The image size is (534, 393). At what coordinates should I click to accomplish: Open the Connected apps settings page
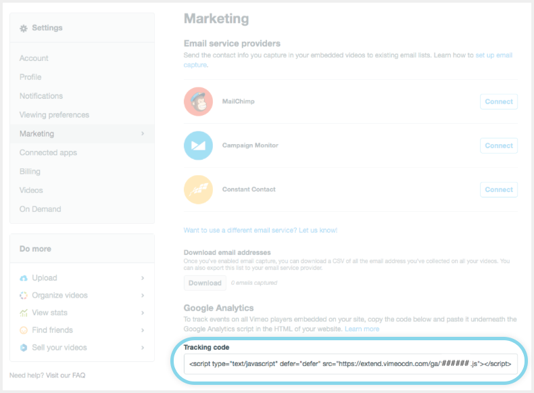pyautogui.click(x=48, y=153)
